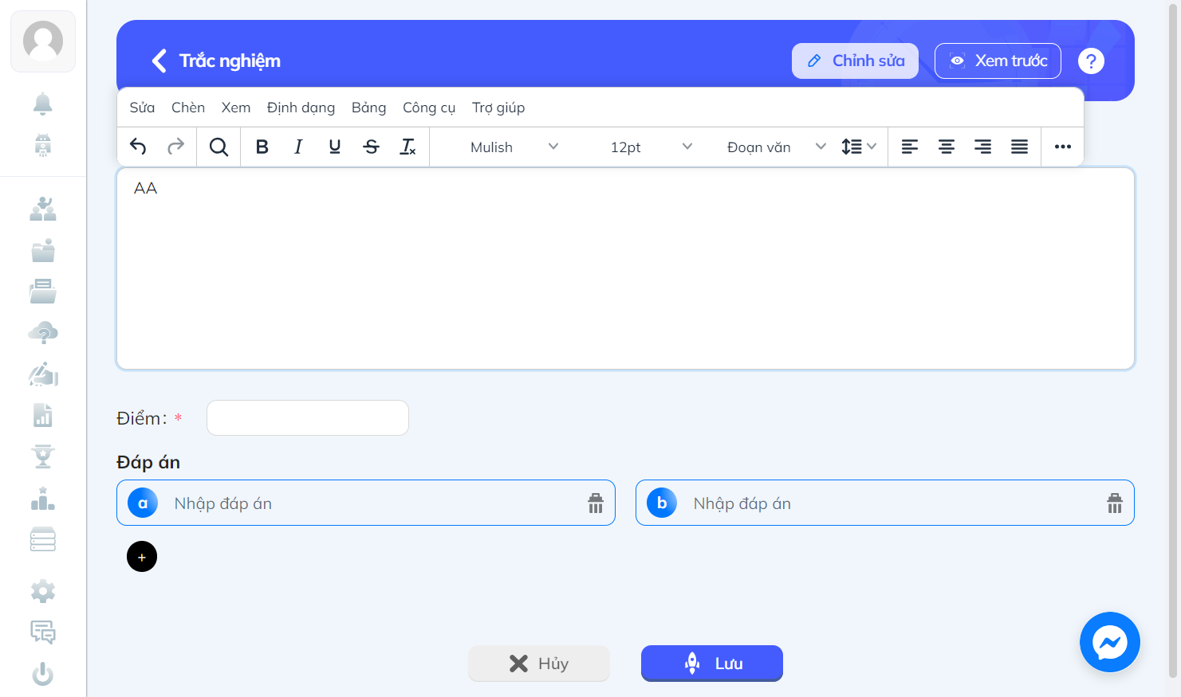Delete answer b with trash icon
Screen dimensions: 1181x697
pos(1115,503)
